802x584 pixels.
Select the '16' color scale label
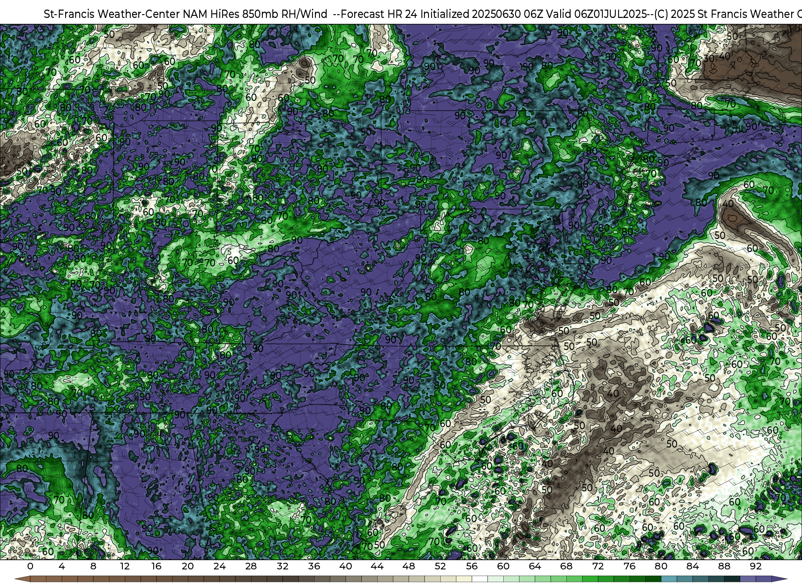point(156,566)
